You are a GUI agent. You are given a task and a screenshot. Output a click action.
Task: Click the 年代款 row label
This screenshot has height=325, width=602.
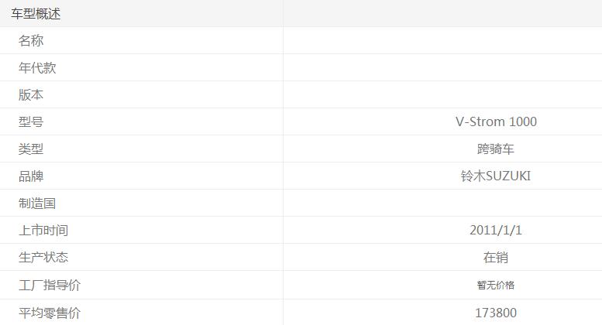(x=37, y=68)
